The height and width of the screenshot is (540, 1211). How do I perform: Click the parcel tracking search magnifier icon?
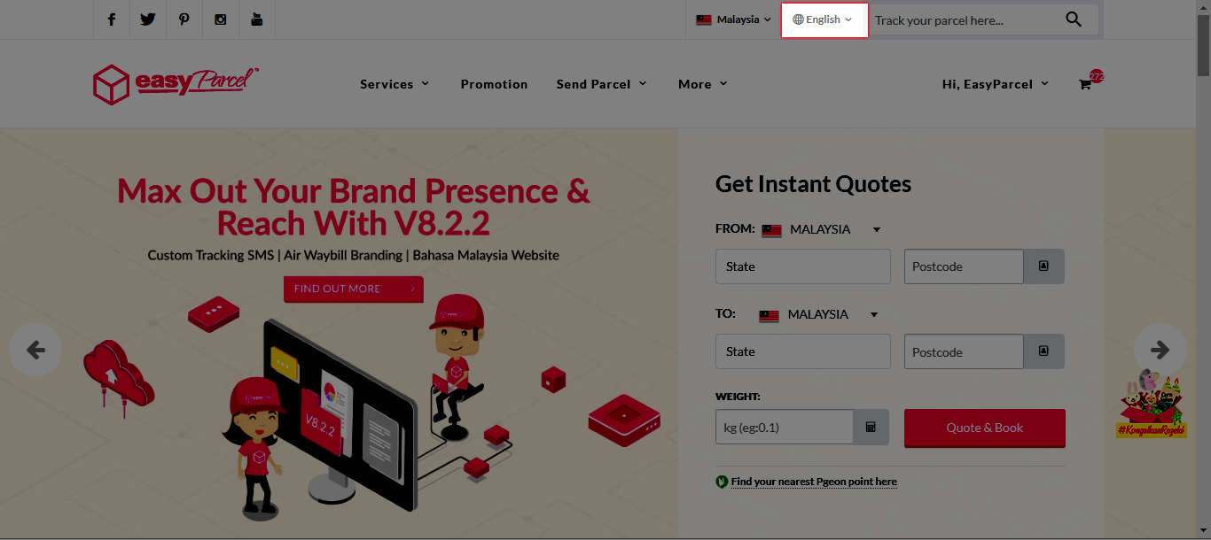point(1074,19)
